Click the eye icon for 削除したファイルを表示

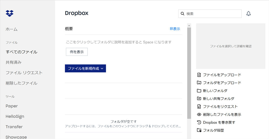point(199,115)
